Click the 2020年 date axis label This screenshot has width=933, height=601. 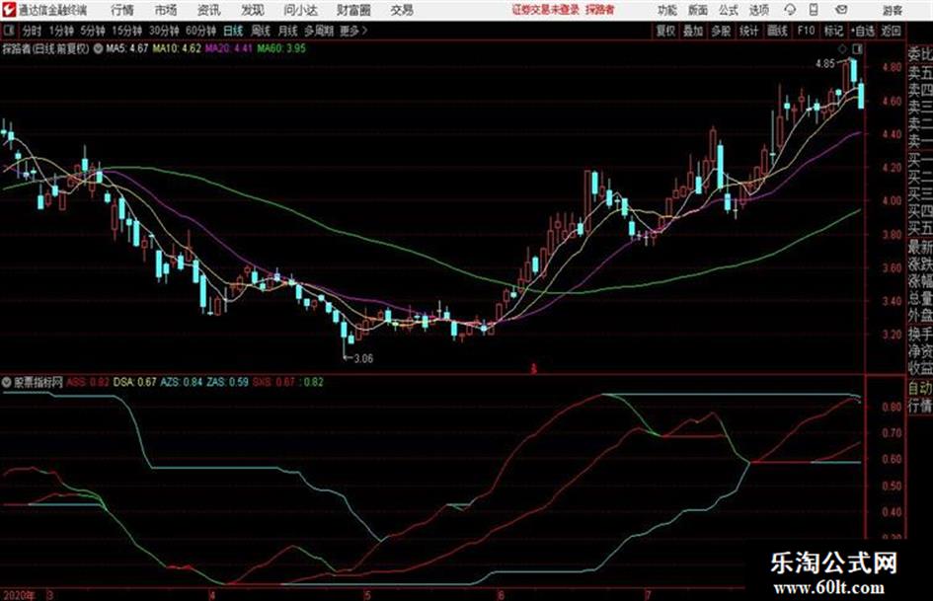pos(19,595)
